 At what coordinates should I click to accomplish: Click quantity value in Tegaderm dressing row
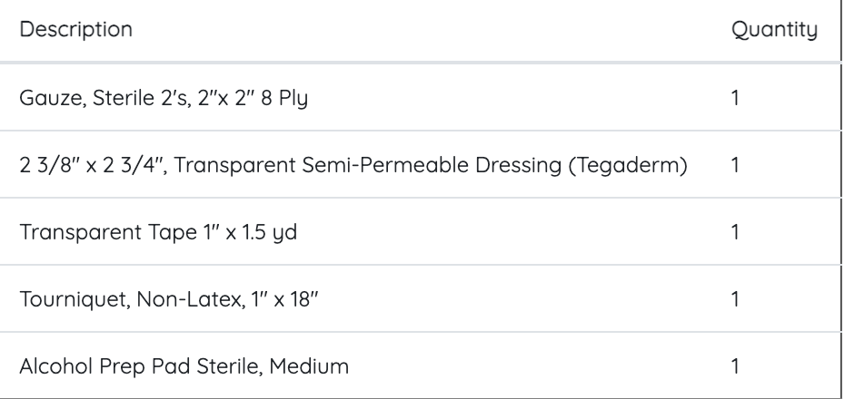(x=735, y=165)
